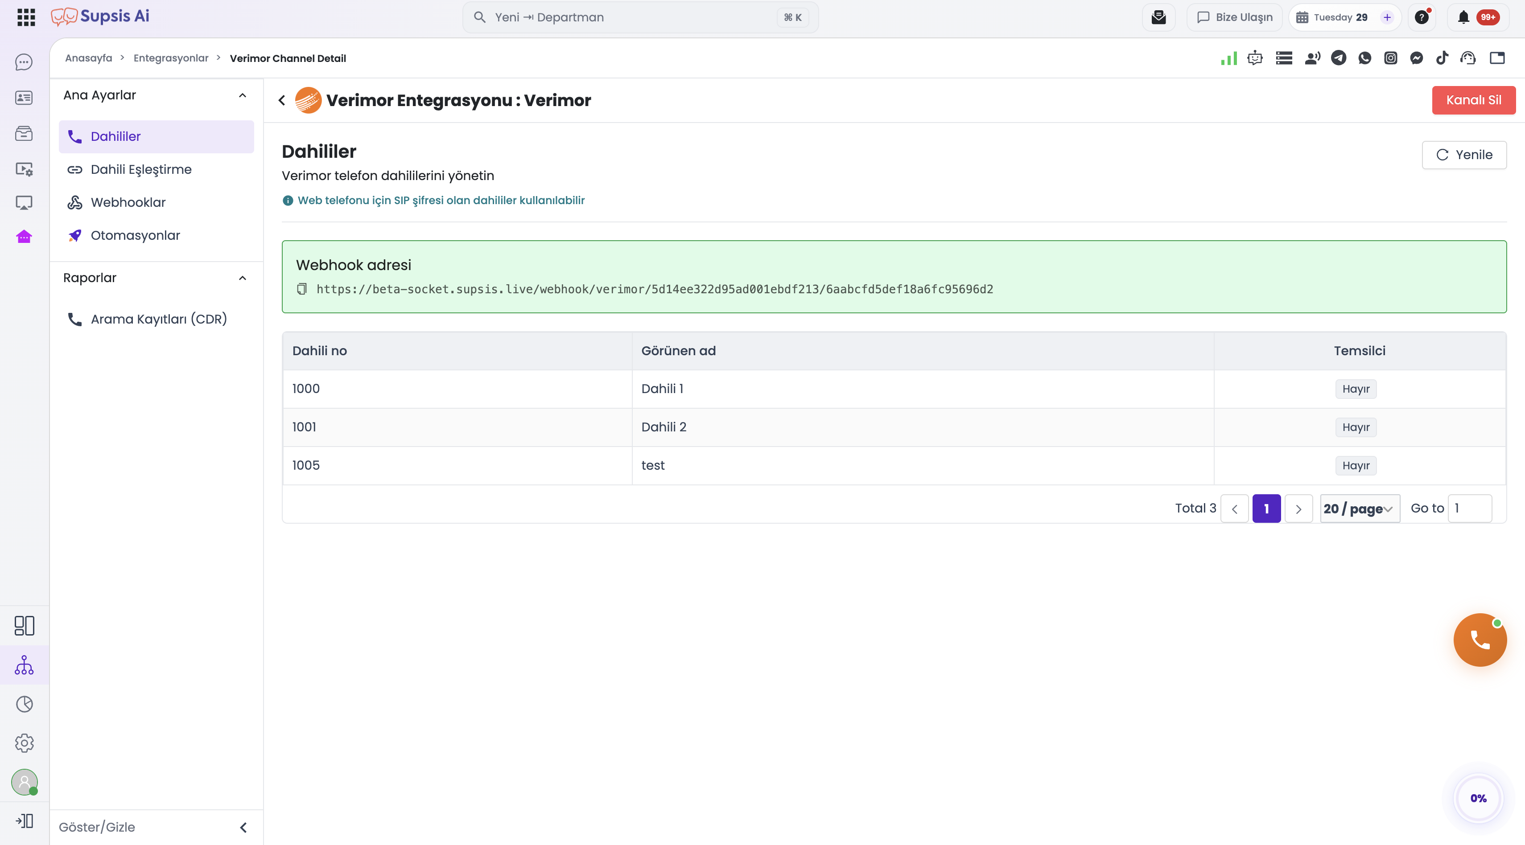This screenshot has width=1525, height=845.
Task: Open the Messenger channel icon
Action: [x=1417, y=58]
